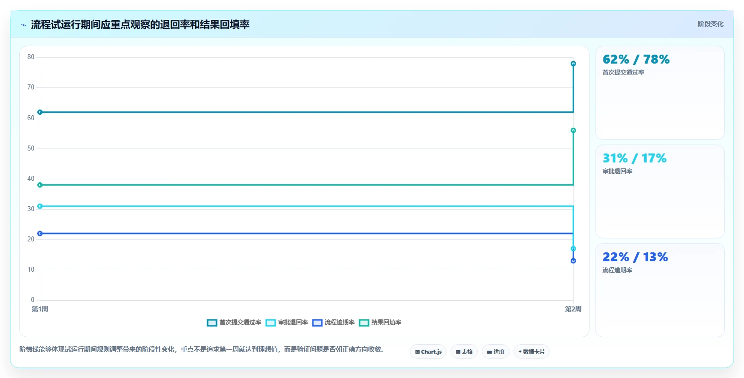Screen dimensions: 744x378
Task: Click the 结果回填率 data point at 第1周
Action: pyautogui.click(x=40, y=185)
